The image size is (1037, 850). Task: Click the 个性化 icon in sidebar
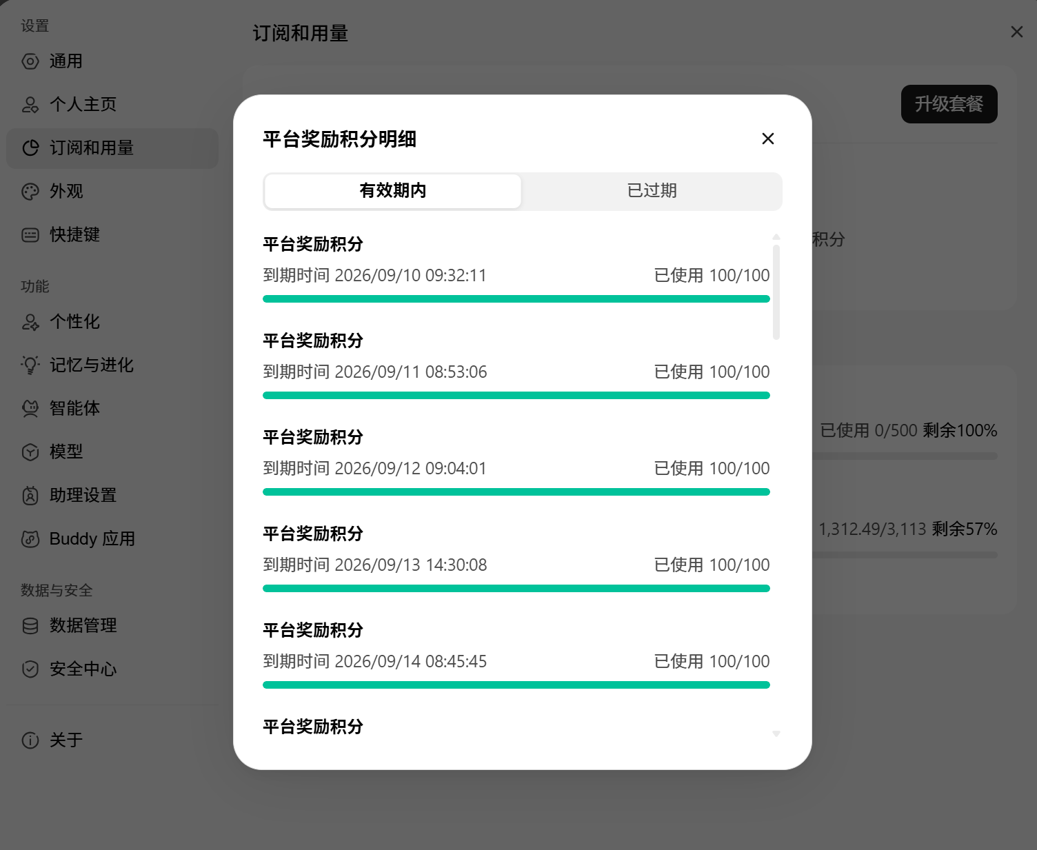[30, 322]
